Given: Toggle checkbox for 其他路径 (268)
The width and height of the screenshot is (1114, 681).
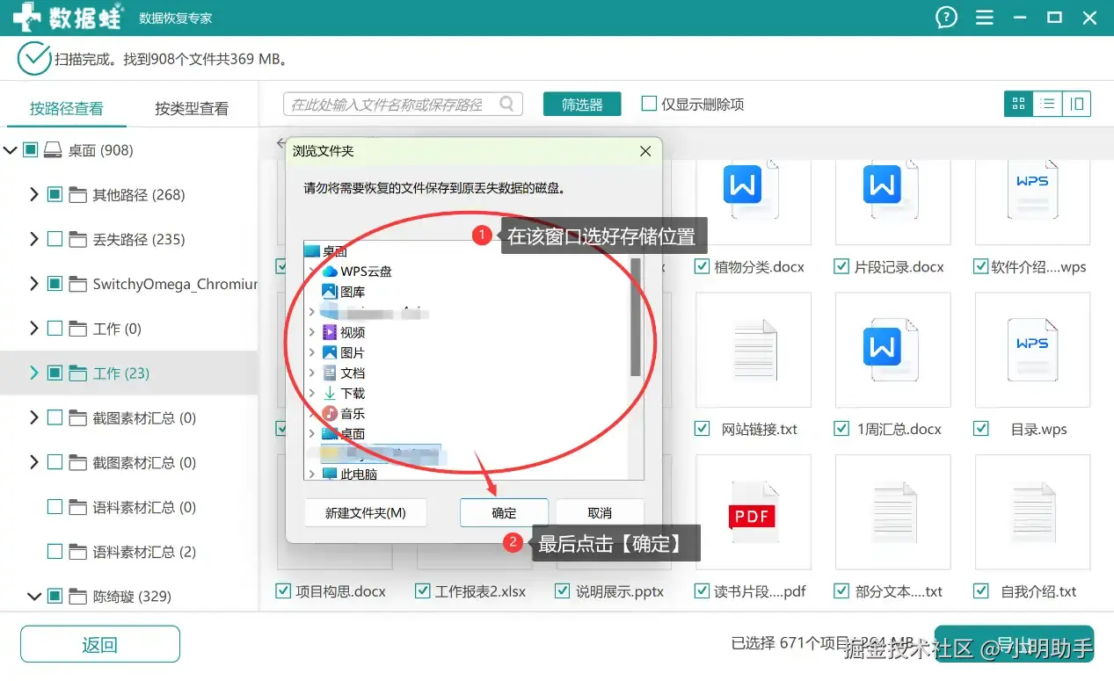Looking at the screenshot, I should click(55, 194).
